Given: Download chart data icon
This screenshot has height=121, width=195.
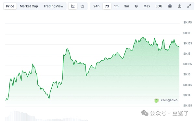Looking at the screenshot, I should (x=179, y=6).
